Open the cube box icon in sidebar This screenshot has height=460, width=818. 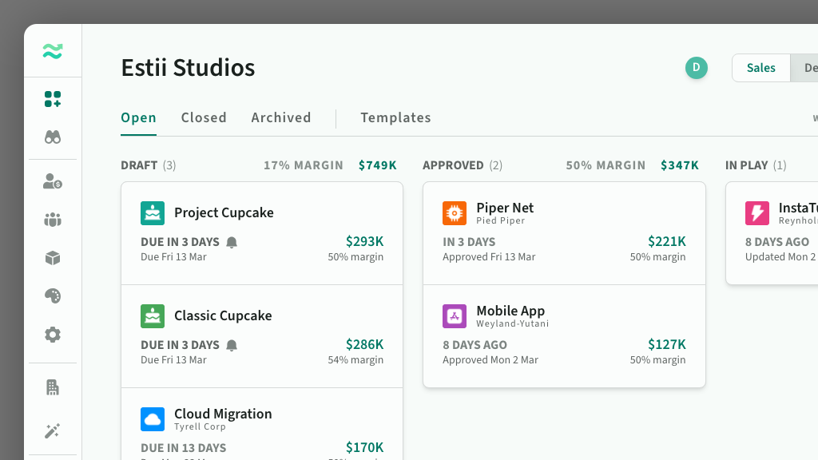coord(53,258)
